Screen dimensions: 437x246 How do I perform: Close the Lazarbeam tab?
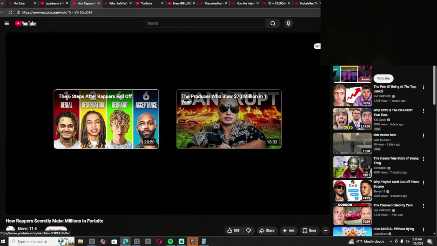pyautogui.click(x=67, y=3)
